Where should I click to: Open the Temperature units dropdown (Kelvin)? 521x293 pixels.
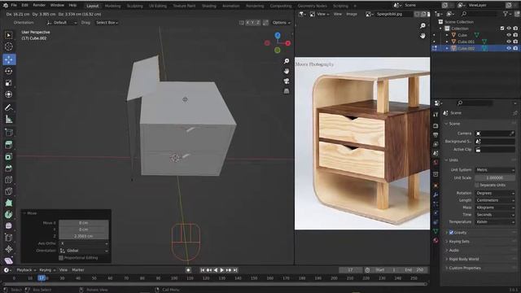(x=495, y=222)
